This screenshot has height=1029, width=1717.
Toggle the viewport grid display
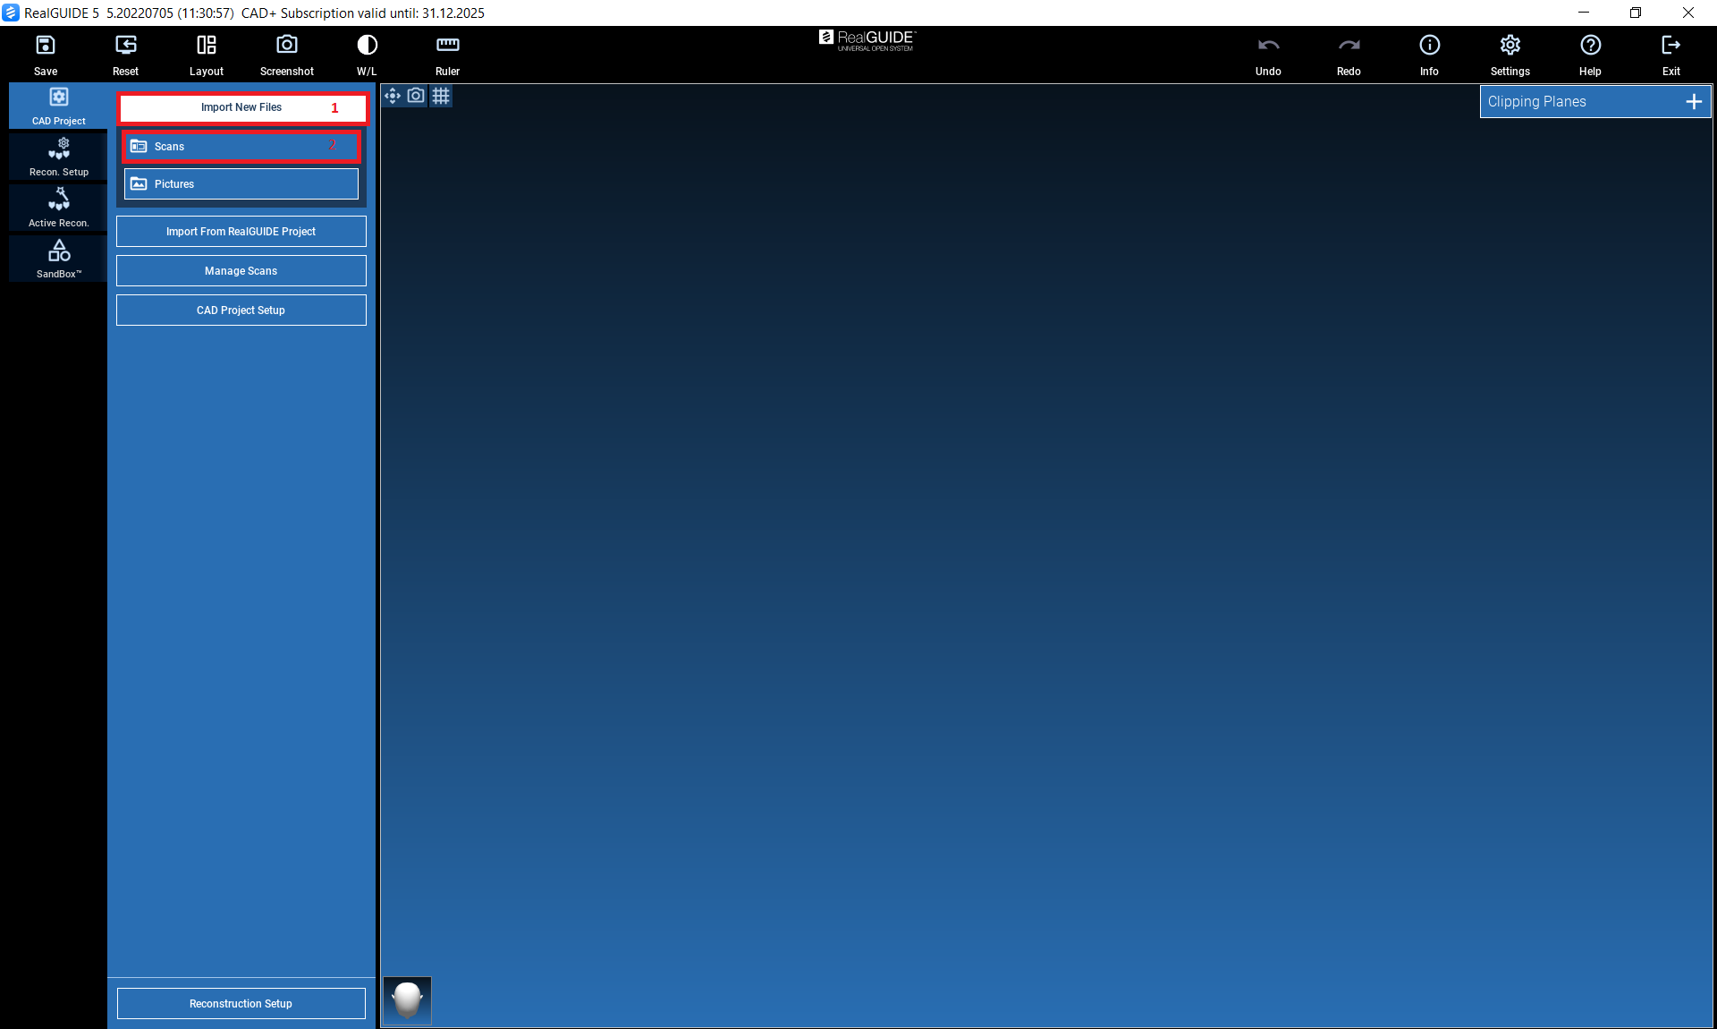point(441,96)
